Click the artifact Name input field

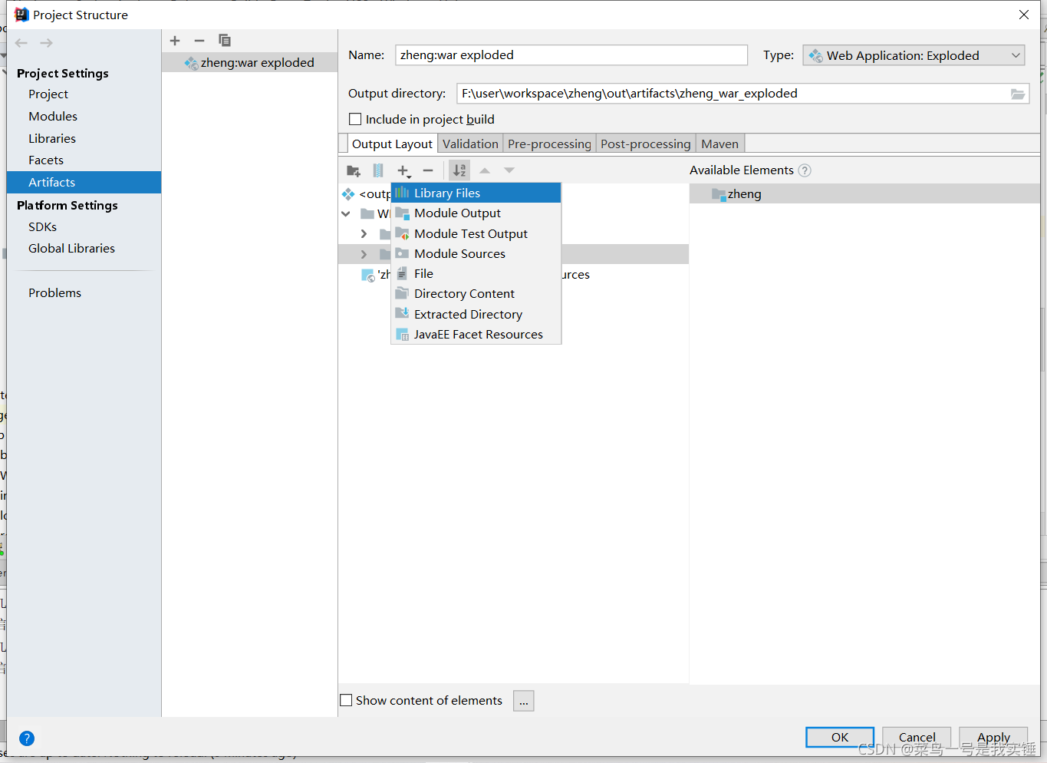(571, 54)
